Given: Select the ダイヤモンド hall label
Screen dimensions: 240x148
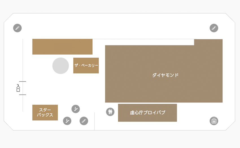Looking at the screenshot, I should coord(165,75).
